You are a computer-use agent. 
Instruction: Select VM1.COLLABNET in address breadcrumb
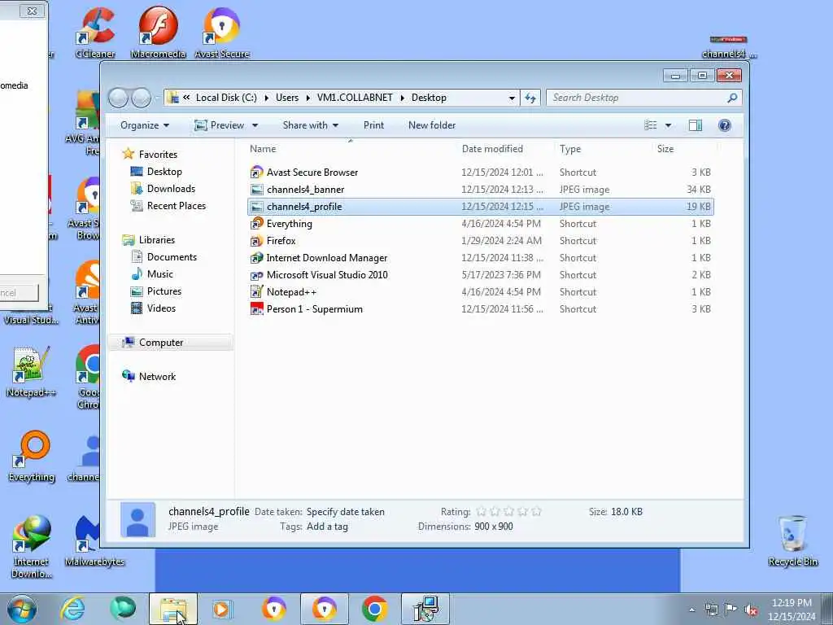pos(355,98)
